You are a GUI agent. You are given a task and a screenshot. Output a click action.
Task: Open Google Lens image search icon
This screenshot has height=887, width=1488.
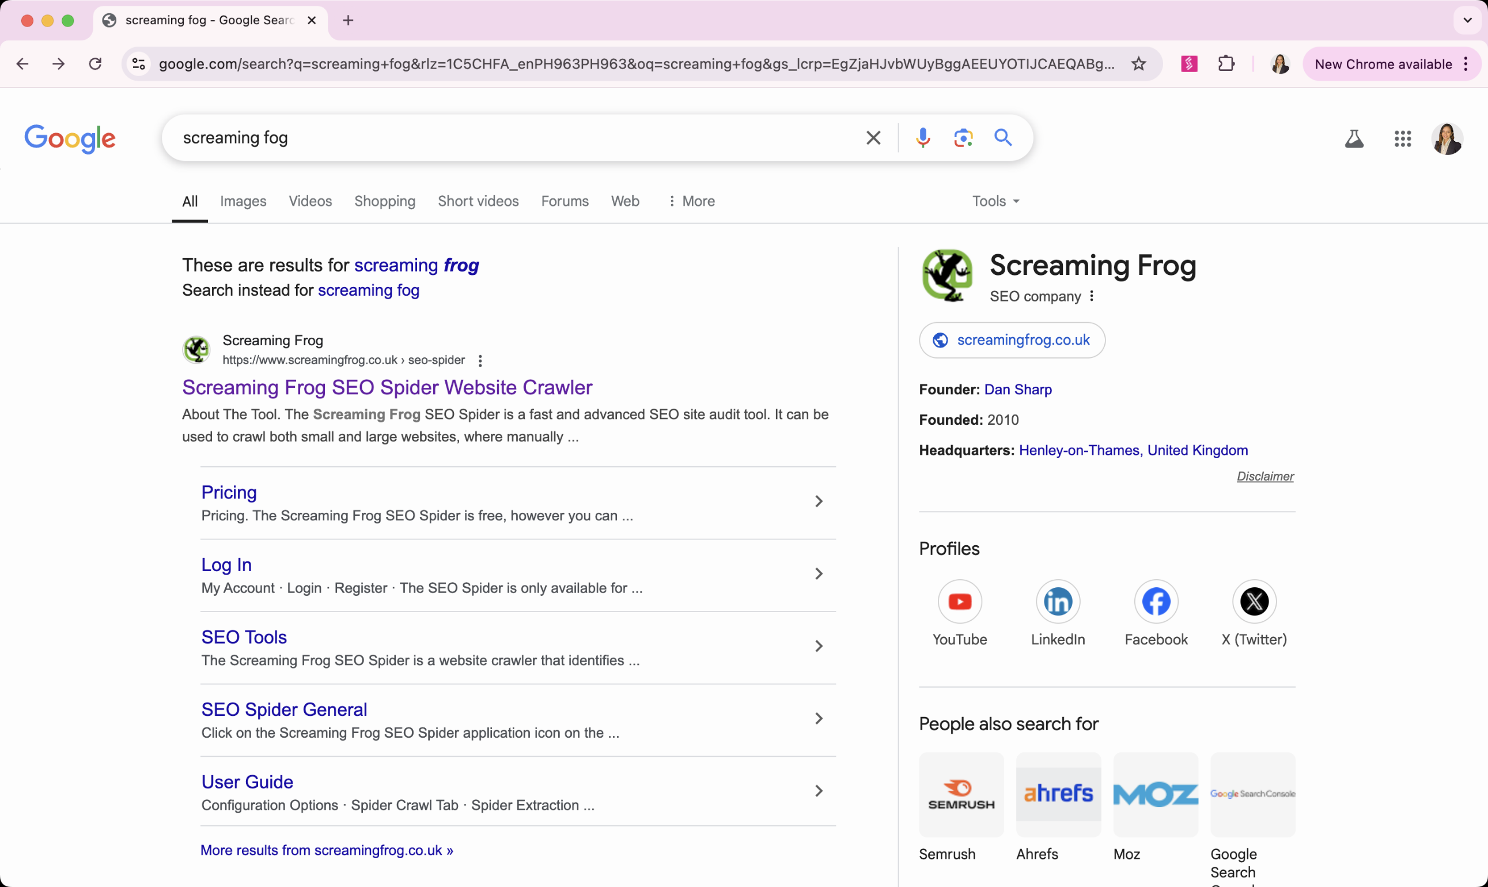[x=963, y=138]
